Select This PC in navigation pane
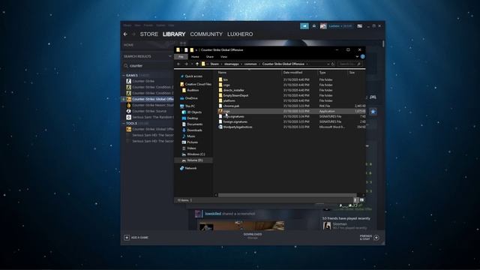 (x=187, y=106)
